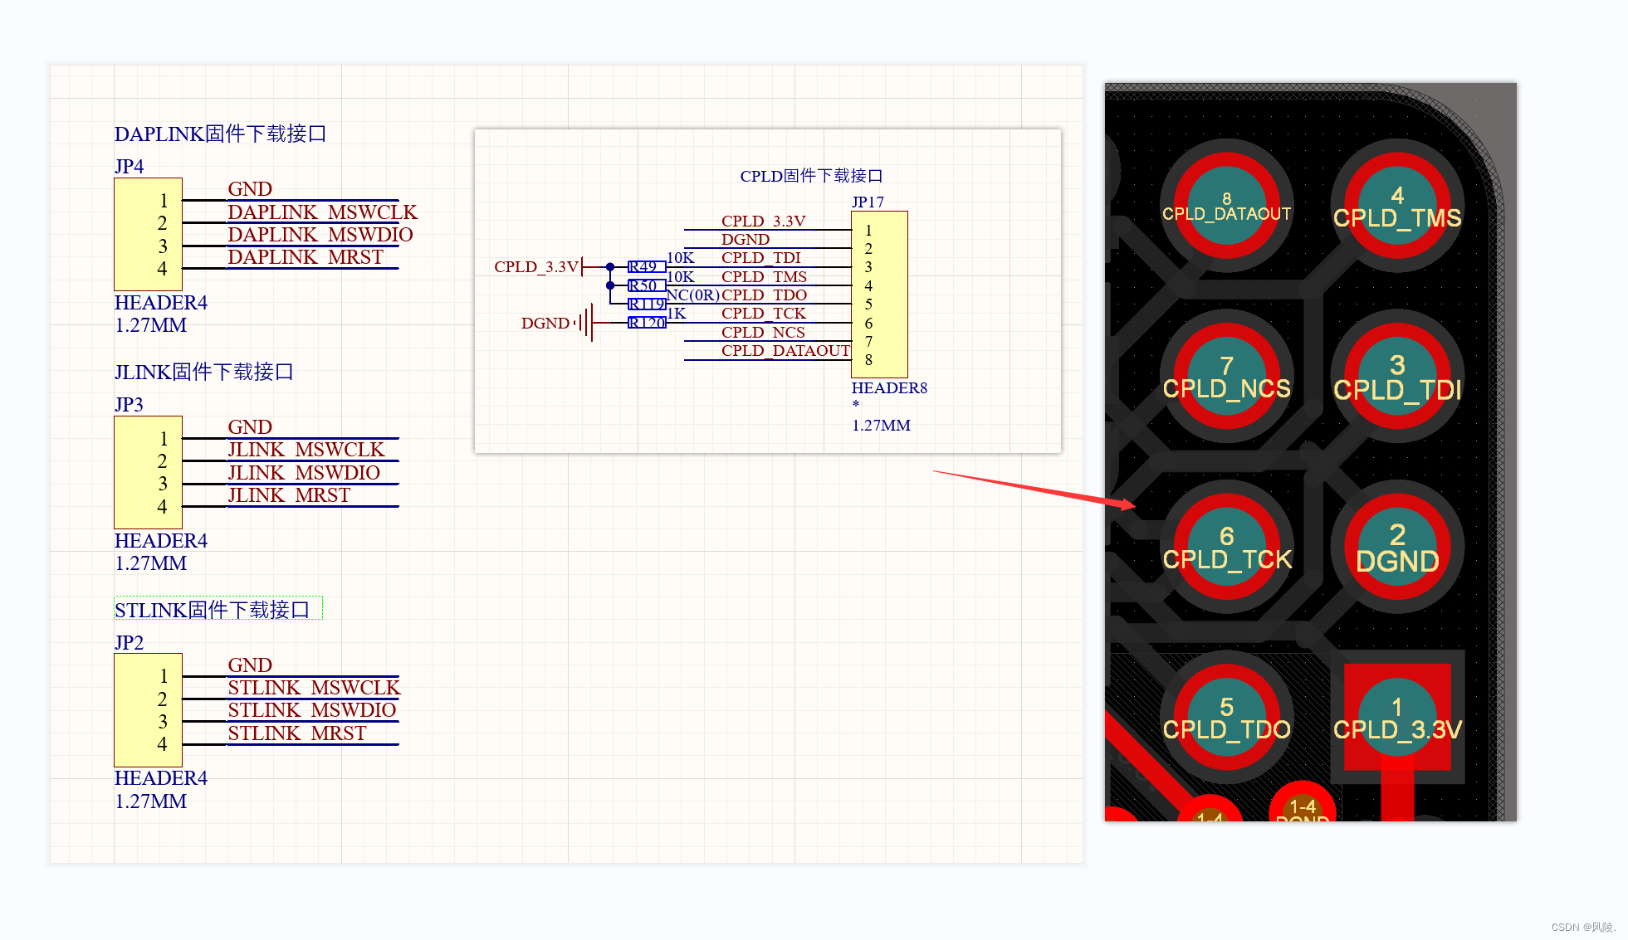This screenshot has height=940, width=1628.
Task: Click the JLINK固件下载接口 title text
Action: point(204,372)
